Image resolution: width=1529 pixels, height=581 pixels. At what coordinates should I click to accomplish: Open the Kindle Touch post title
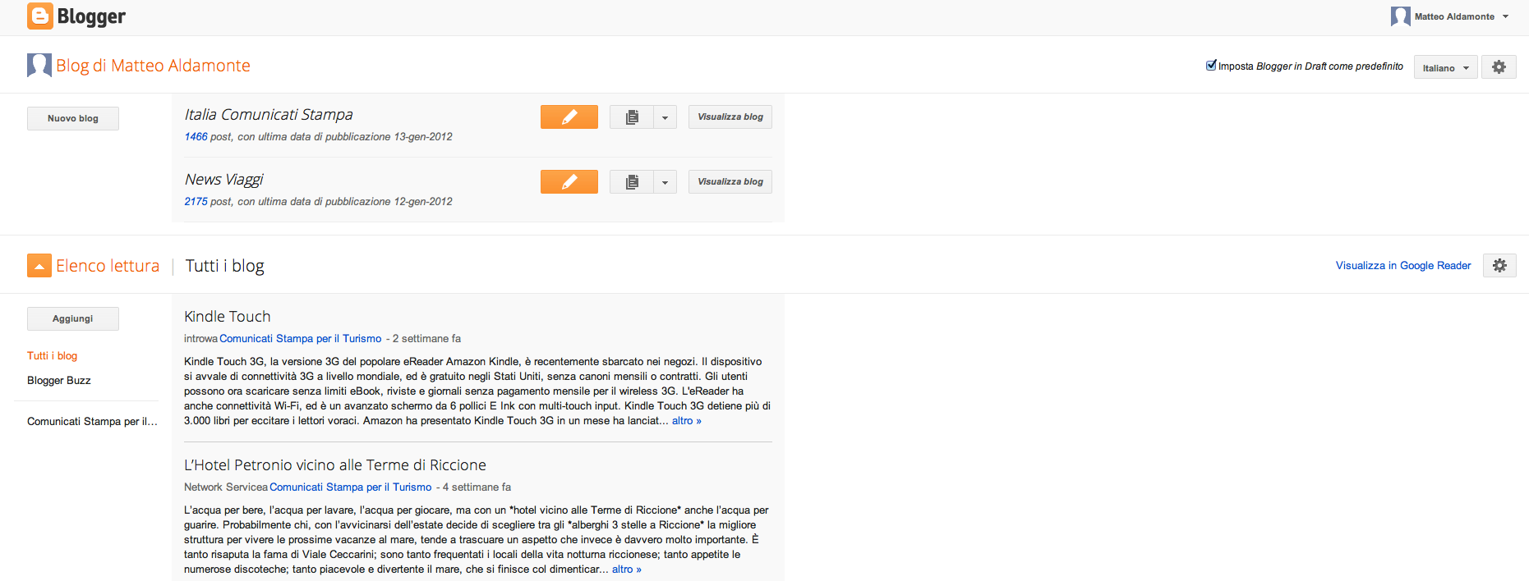tap(227, 317)
